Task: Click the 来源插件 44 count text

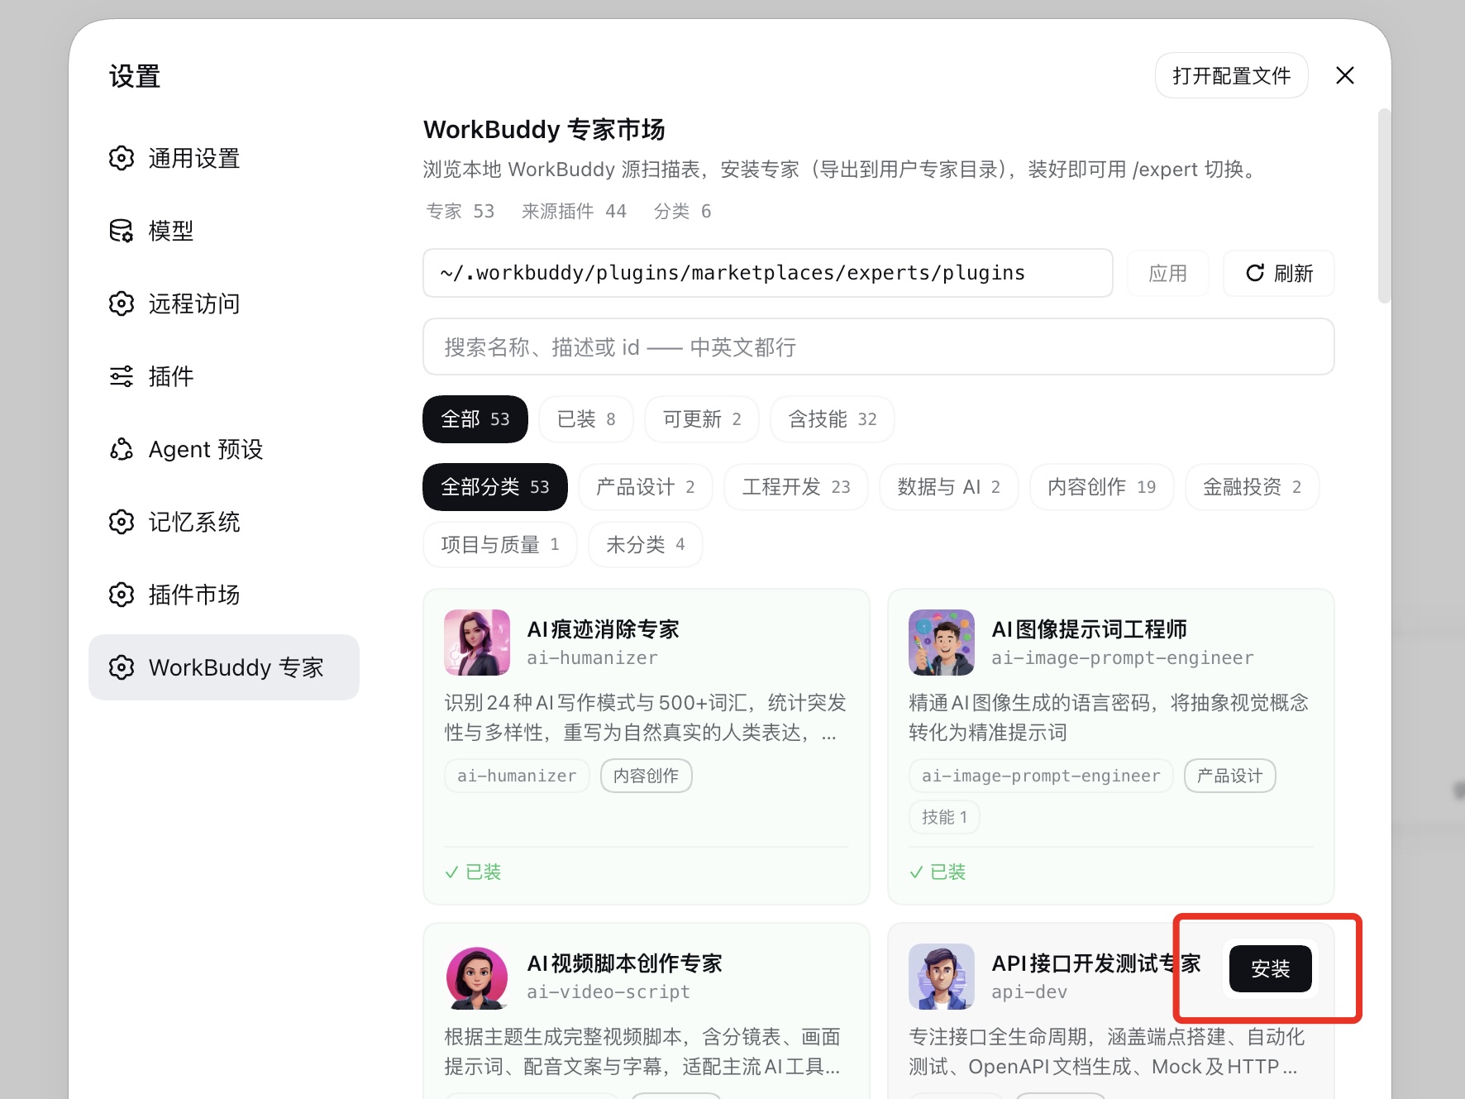Action: 574,211
